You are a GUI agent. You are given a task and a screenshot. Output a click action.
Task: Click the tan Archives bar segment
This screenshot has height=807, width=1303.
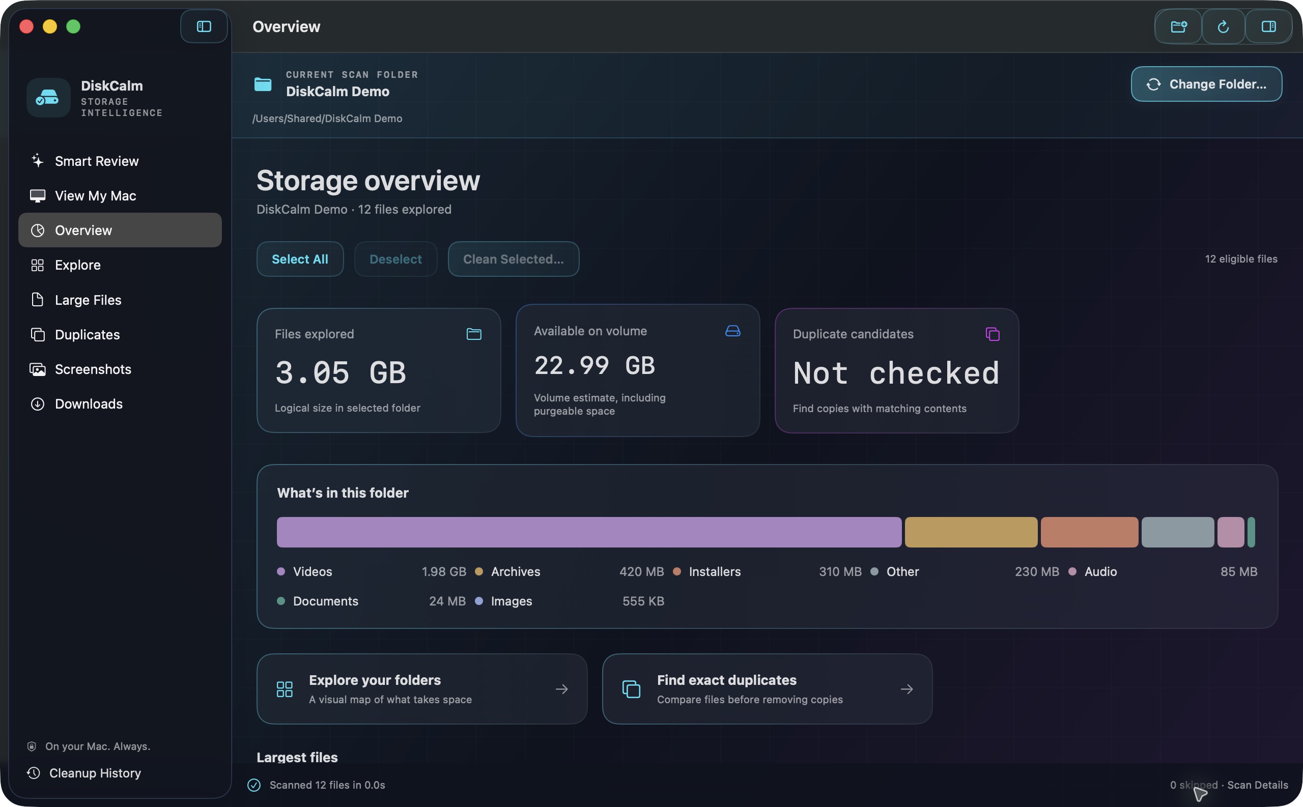971,532
